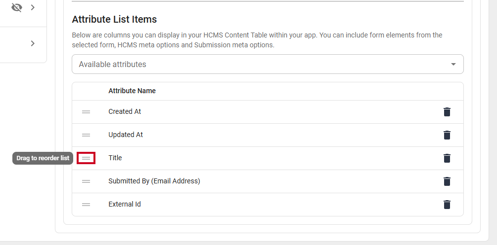Click the External Id reorder handle

coord(86,205)
